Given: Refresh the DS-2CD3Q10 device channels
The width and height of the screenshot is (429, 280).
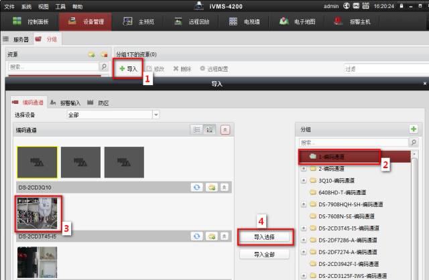Looking at the screenshot, I should (197, 188).
